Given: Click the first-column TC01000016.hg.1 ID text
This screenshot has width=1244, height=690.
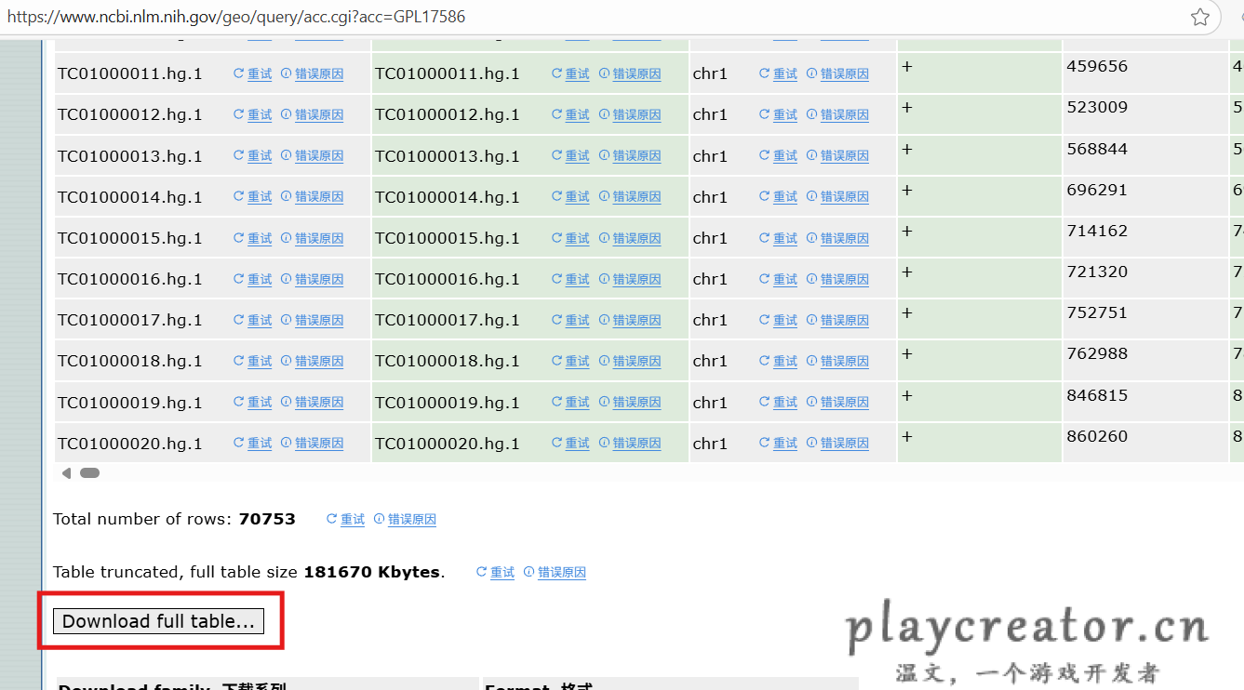Looking at the screenshot, I should tap(129, 279).
